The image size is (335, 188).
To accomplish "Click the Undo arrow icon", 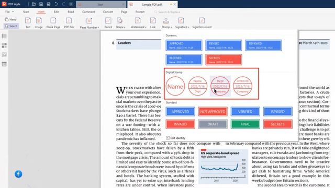I will [56, 4].
